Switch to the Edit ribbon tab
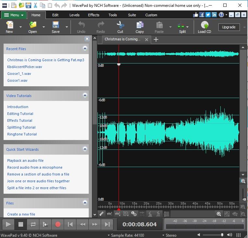Screen dimensions: 248x238 (x=55, y=15)
